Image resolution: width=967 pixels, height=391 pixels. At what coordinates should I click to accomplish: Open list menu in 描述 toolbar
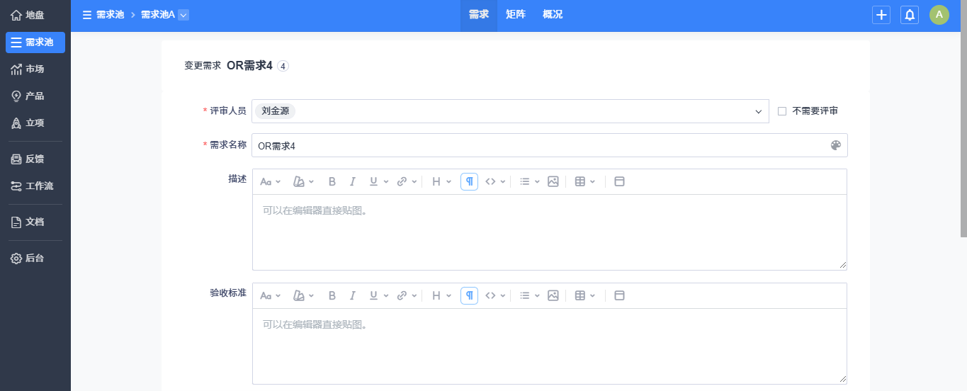(530, 182)
